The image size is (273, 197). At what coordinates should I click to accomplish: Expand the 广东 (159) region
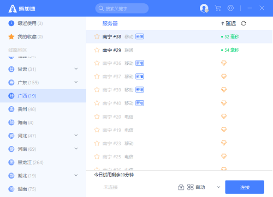(76, 82)
